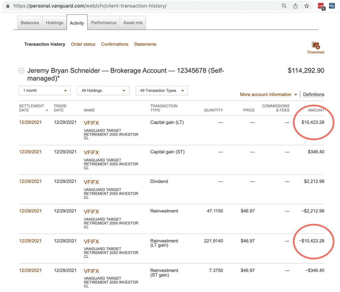The image size is (340, 292).
Task: Open the Performance tab
Action: coord(104,23)
